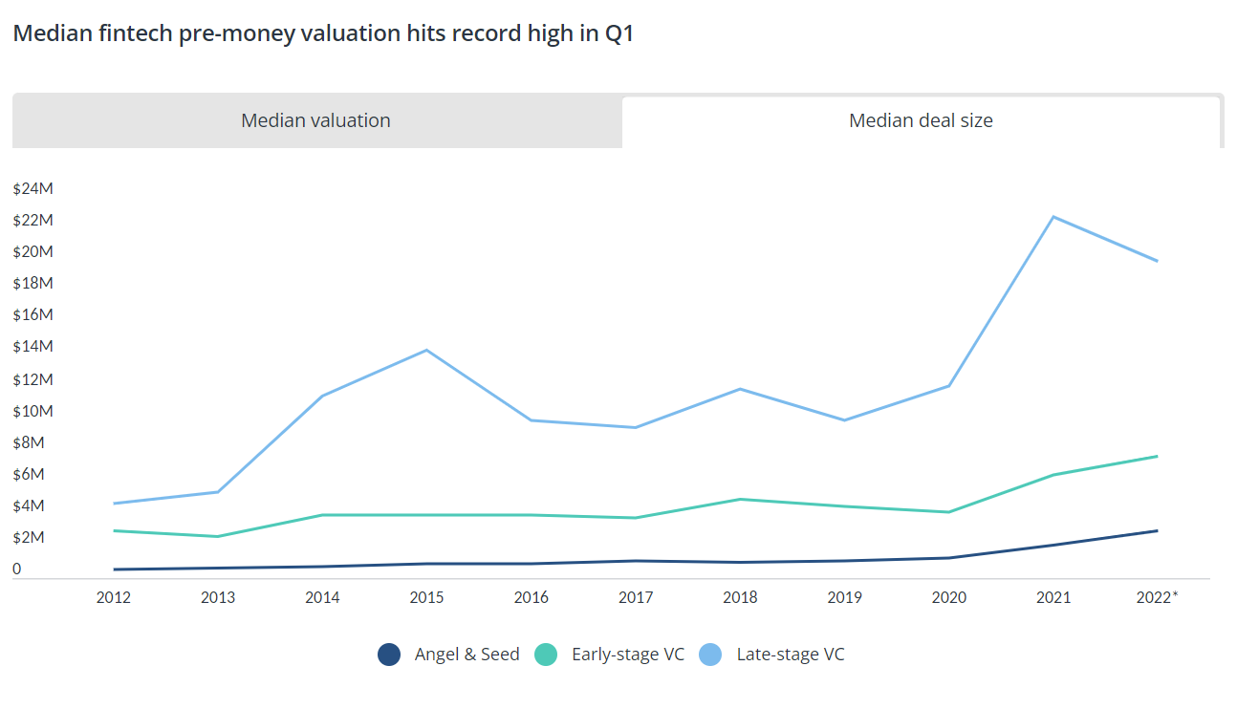Toggle the Late-stage VC legend circle

pos(711,655)
